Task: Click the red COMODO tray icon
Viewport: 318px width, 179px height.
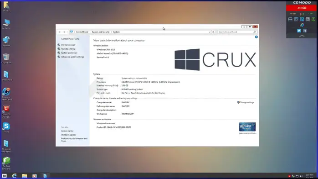Action: (289, 176)
